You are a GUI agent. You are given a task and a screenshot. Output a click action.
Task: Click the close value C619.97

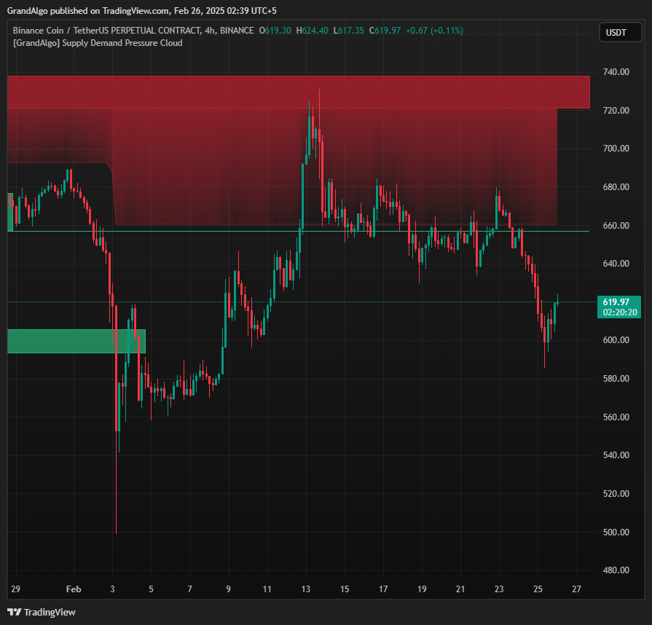coord(385,31)
